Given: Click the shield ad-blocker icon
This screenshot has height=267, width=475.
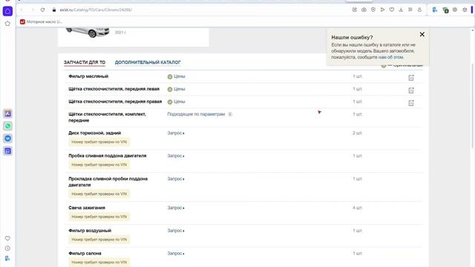Looking at the screenshot, I should [373, 10].
